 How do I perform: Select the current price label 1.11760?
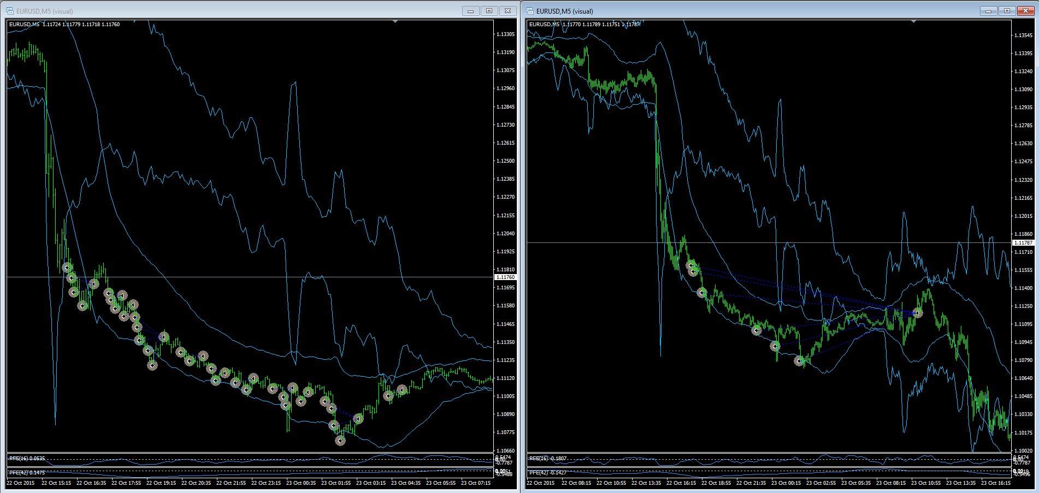pyautogui.click(x=505, y=277)
